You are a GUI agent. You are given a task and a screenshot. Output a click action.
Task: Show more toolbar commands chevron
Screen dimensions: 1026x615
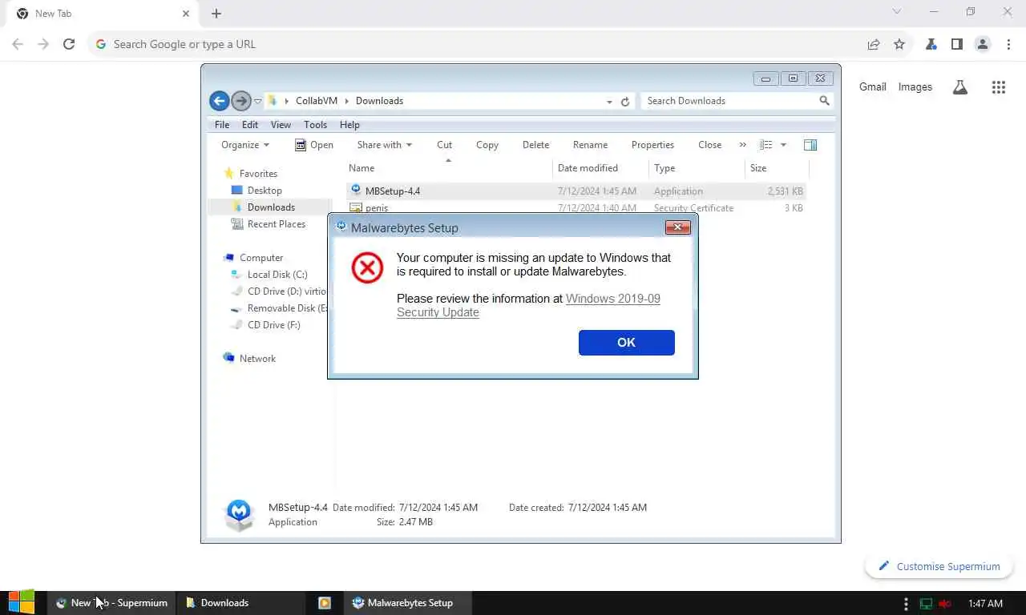[742, 145]
